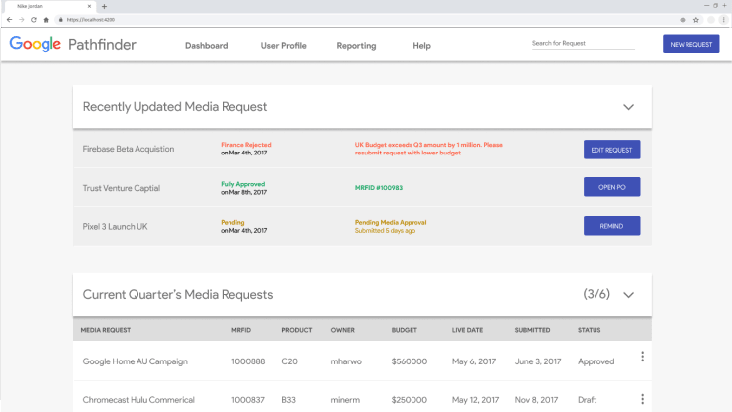The height and width of the screenshot is (412, 732).
Task: Click owner minerm cell
Action: (345, 400)
